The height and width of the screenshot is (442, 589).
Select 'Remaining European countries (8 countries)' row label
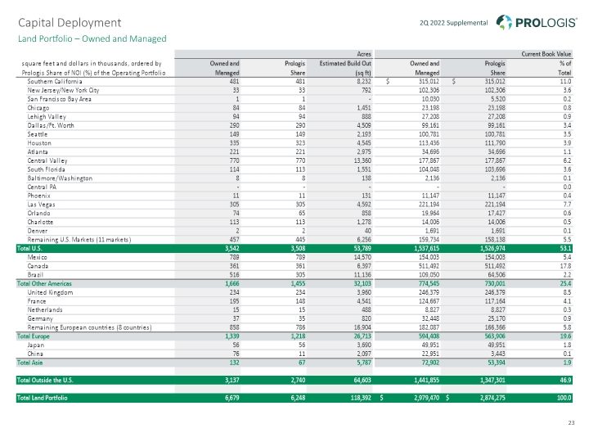(89, 327)
